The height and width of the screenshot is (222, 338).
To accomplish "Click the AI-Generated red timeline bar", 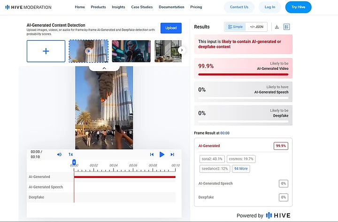I will tap(124, 177).
